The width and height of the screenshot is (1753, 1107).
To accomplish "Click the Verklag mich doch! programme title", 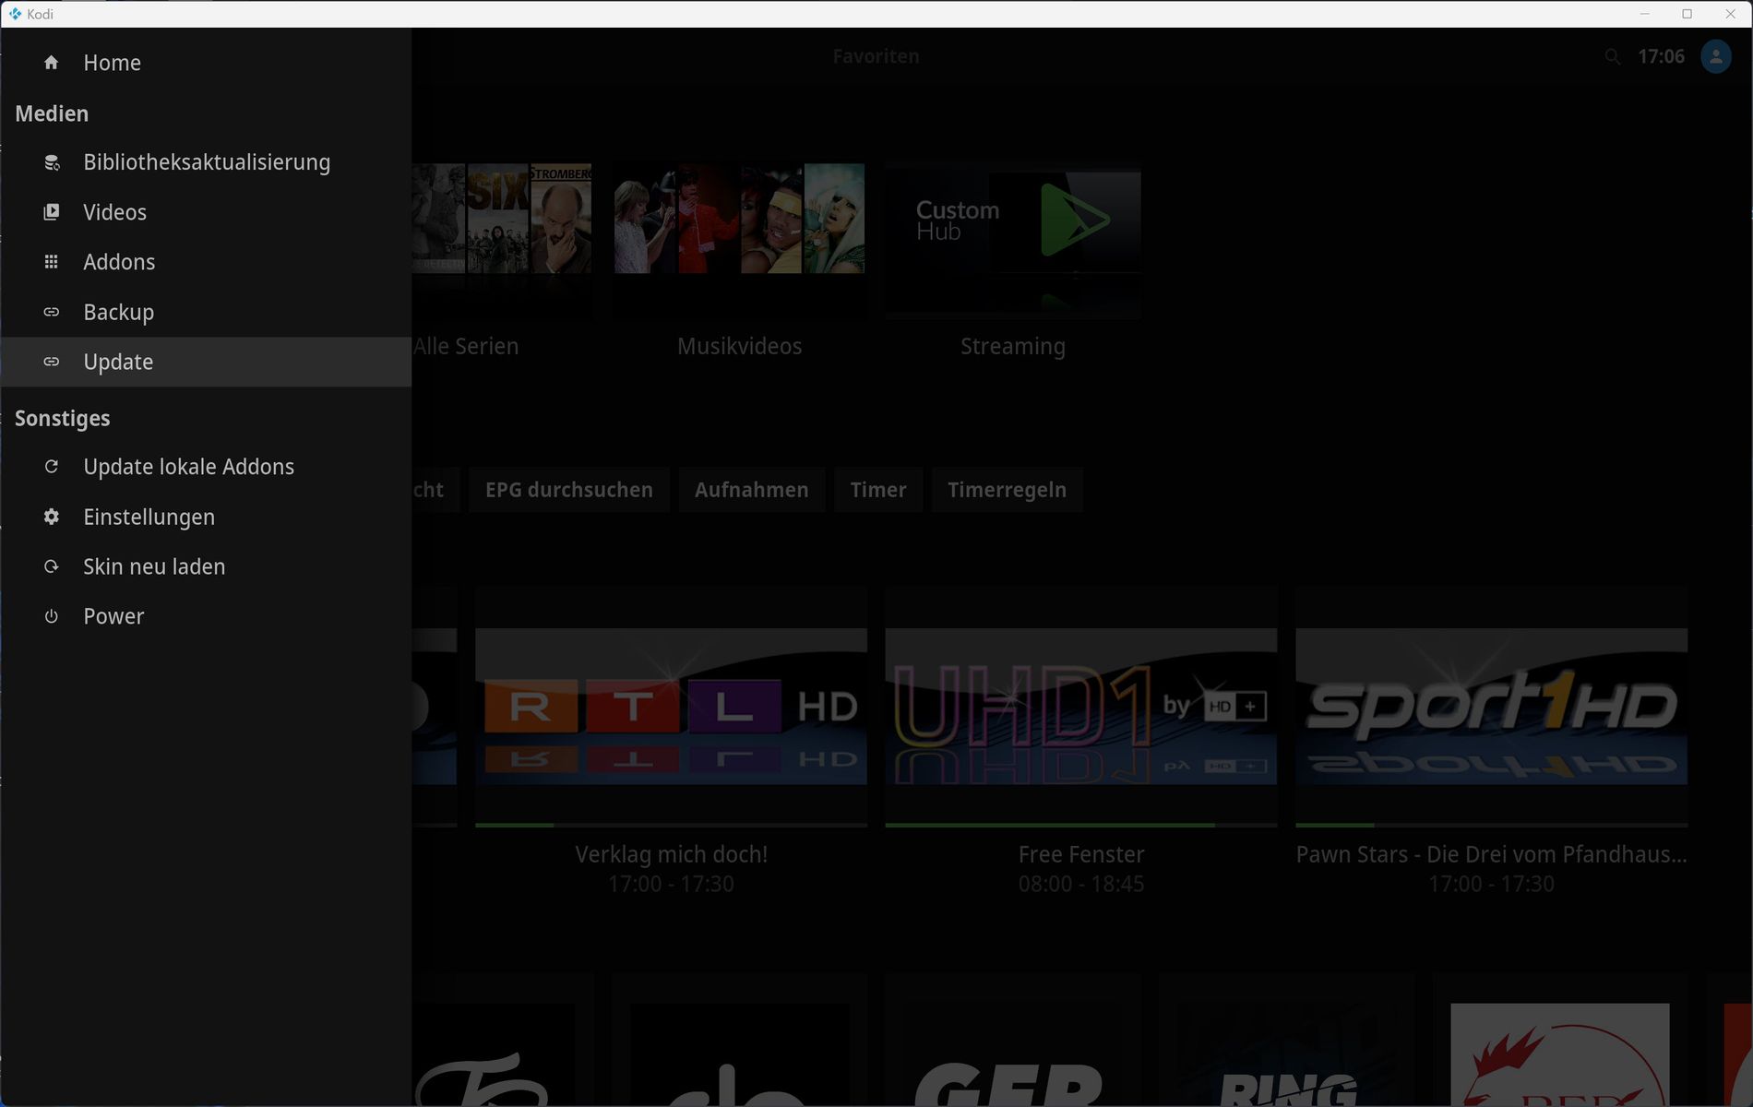I will coord(671,854).
